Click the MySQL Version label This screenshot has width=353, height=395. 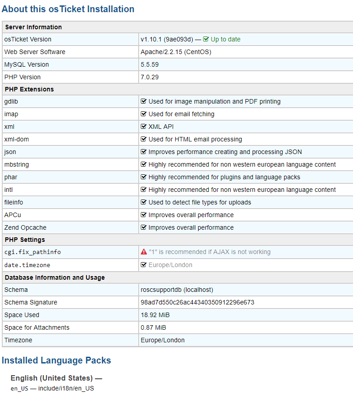tap(27, 64)
